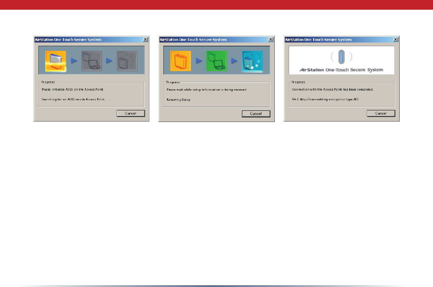Click the title bar of the Renewing Setup dialog
433x287 pixels.
[216, 40]
